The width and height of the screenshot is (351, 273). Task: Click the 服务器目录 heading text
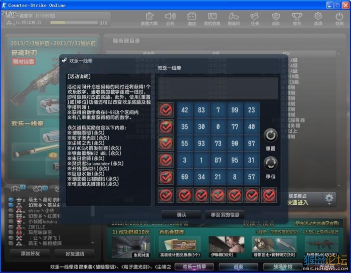point(126,41)
